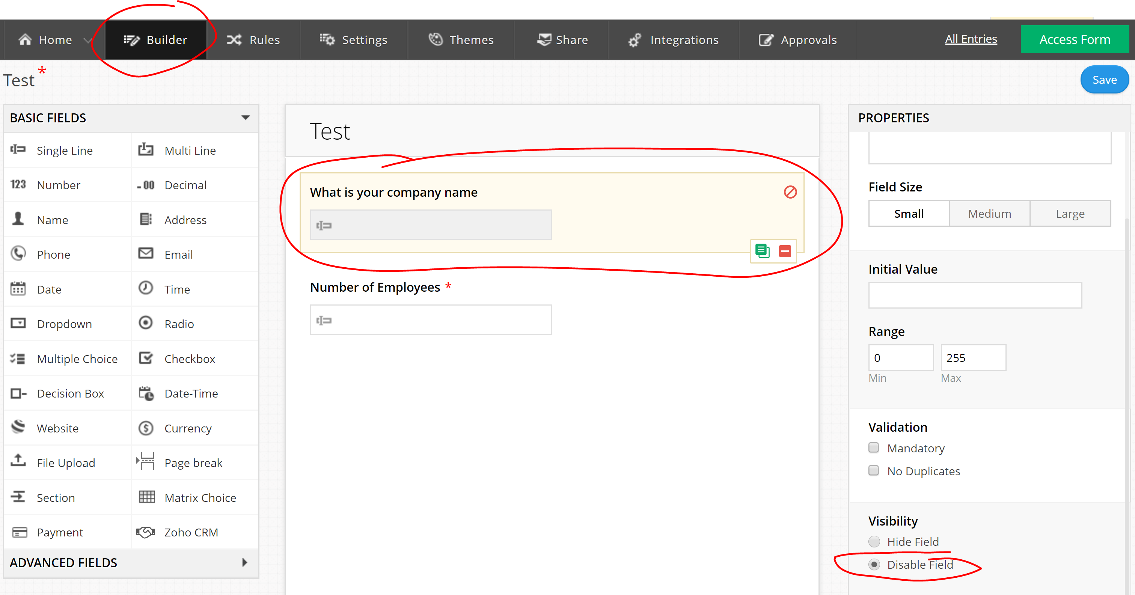Enable the Mandatory validation checkbox
Screen dimensions: 1135x595
tap(873, 448)
